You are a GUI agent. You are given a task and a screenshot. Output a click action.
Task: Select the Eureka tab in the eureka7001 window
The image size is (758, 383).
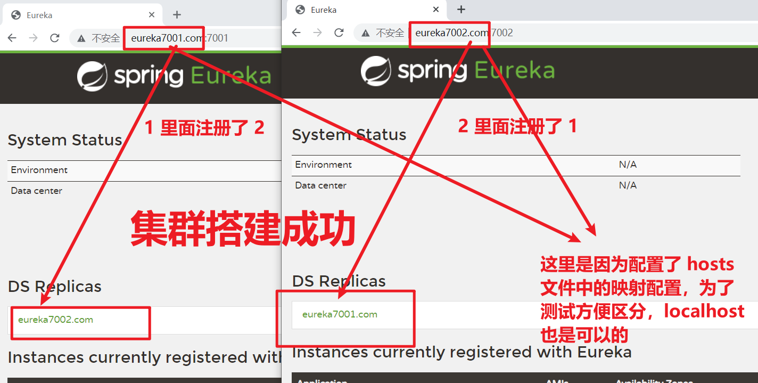coord(83,15)
